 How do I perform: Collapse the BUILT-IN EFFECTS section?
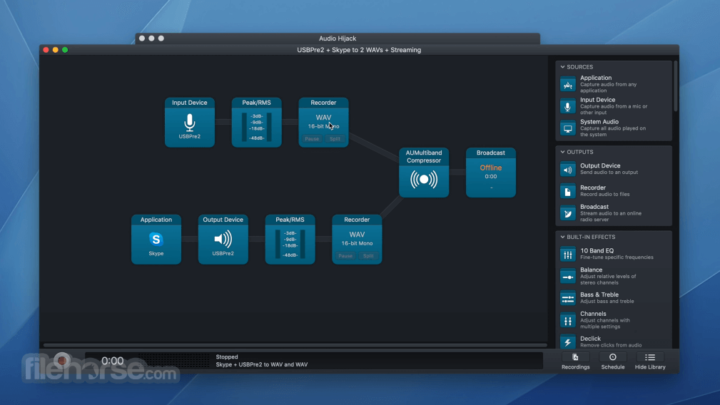click(562, 237)
